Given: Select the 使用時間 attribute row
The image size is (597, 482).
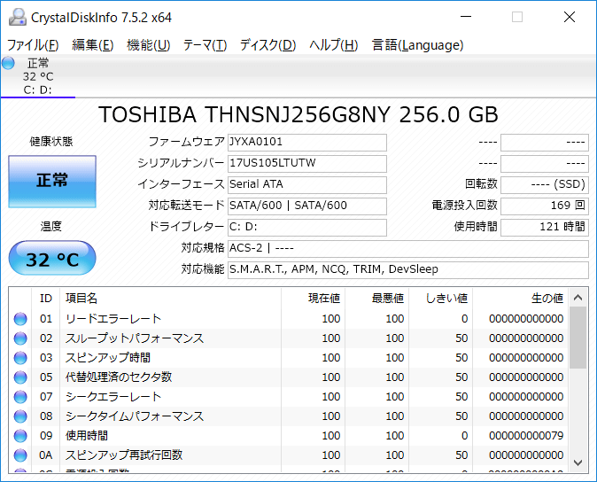Looking at the screenshot, I should coord(289,436).
